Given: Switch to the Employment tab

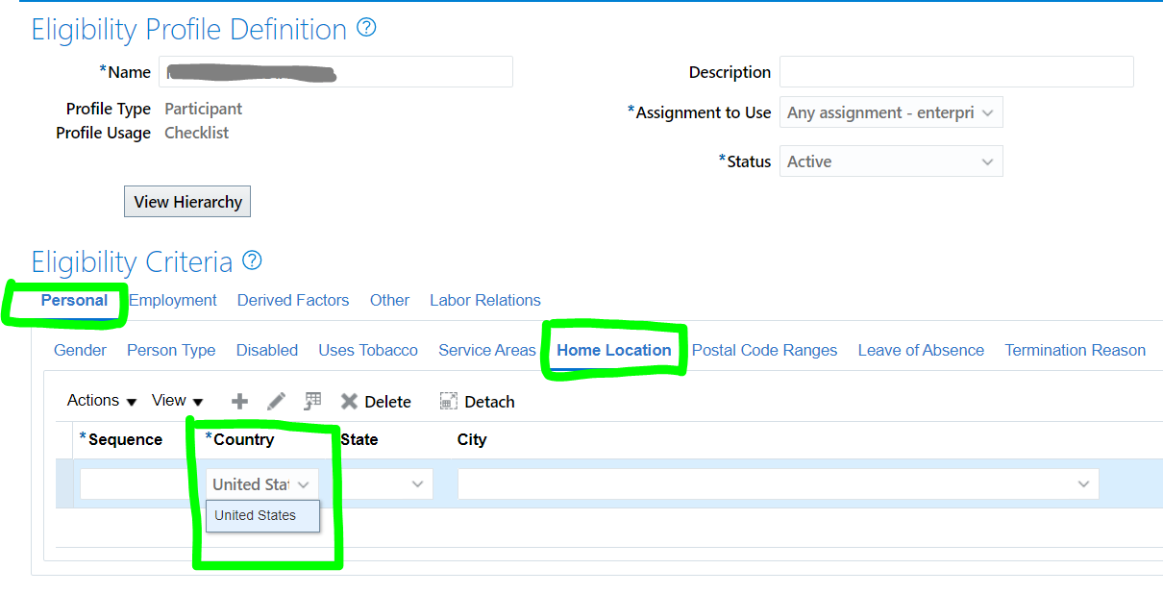Looking at the screenshot, I should coord(172,300).
